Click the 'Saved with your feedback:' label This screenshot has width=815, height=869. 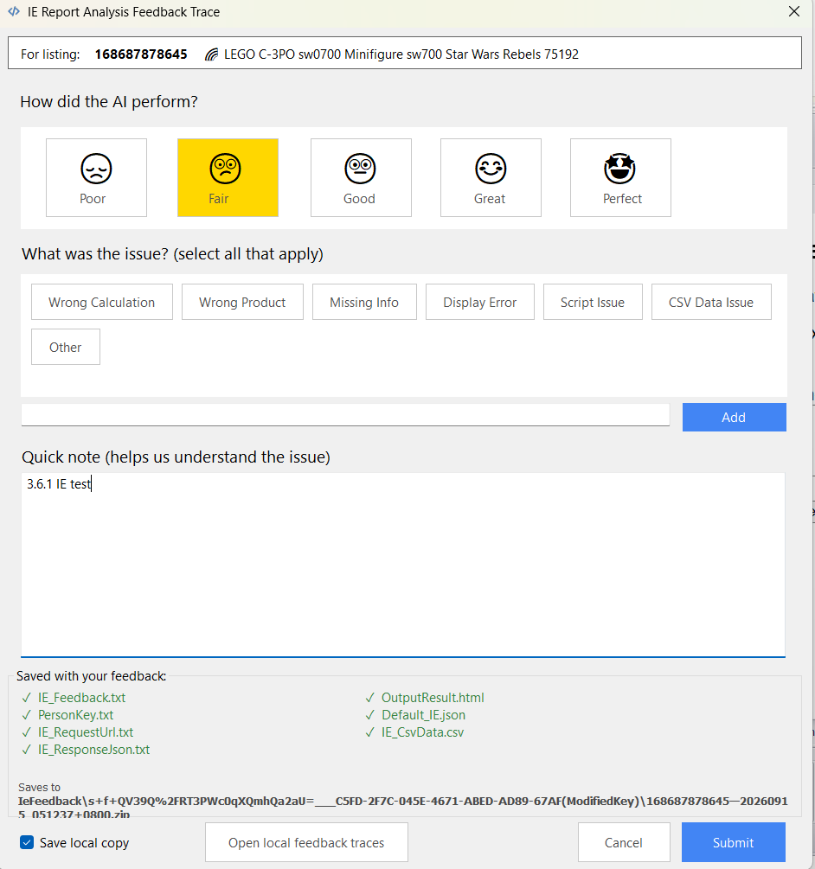coord(92,676)
